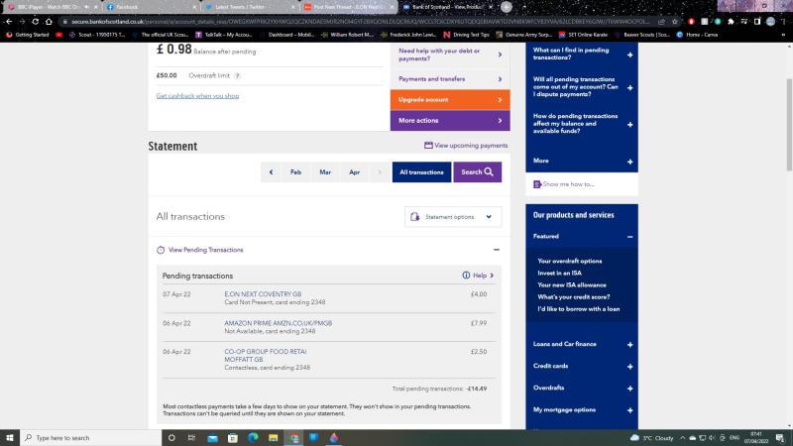Reload the page with the refresh icon

(36, 22)
